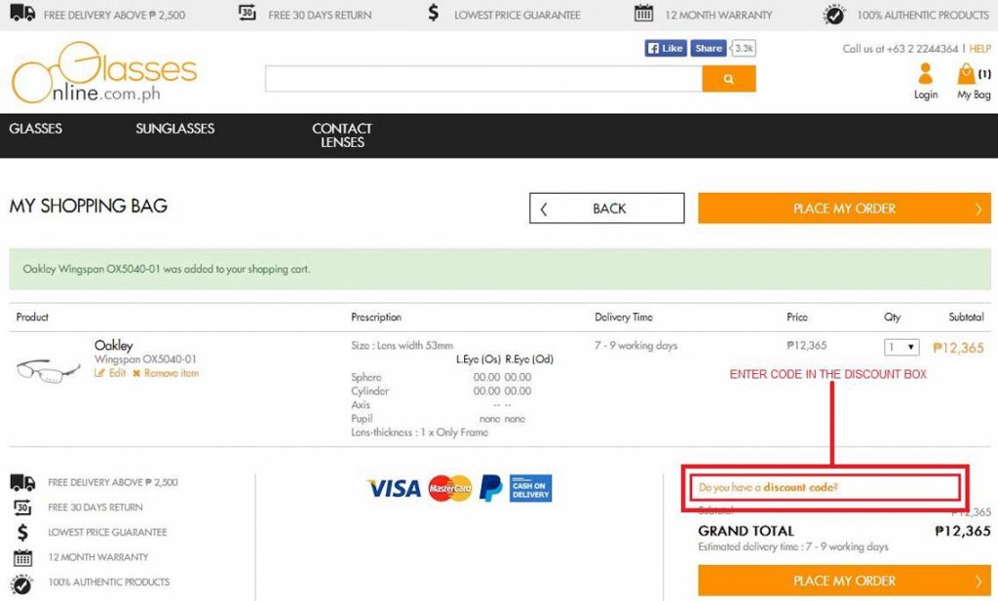Open the Glasses menu
This screenshot has width=998, height=601.
36,129
